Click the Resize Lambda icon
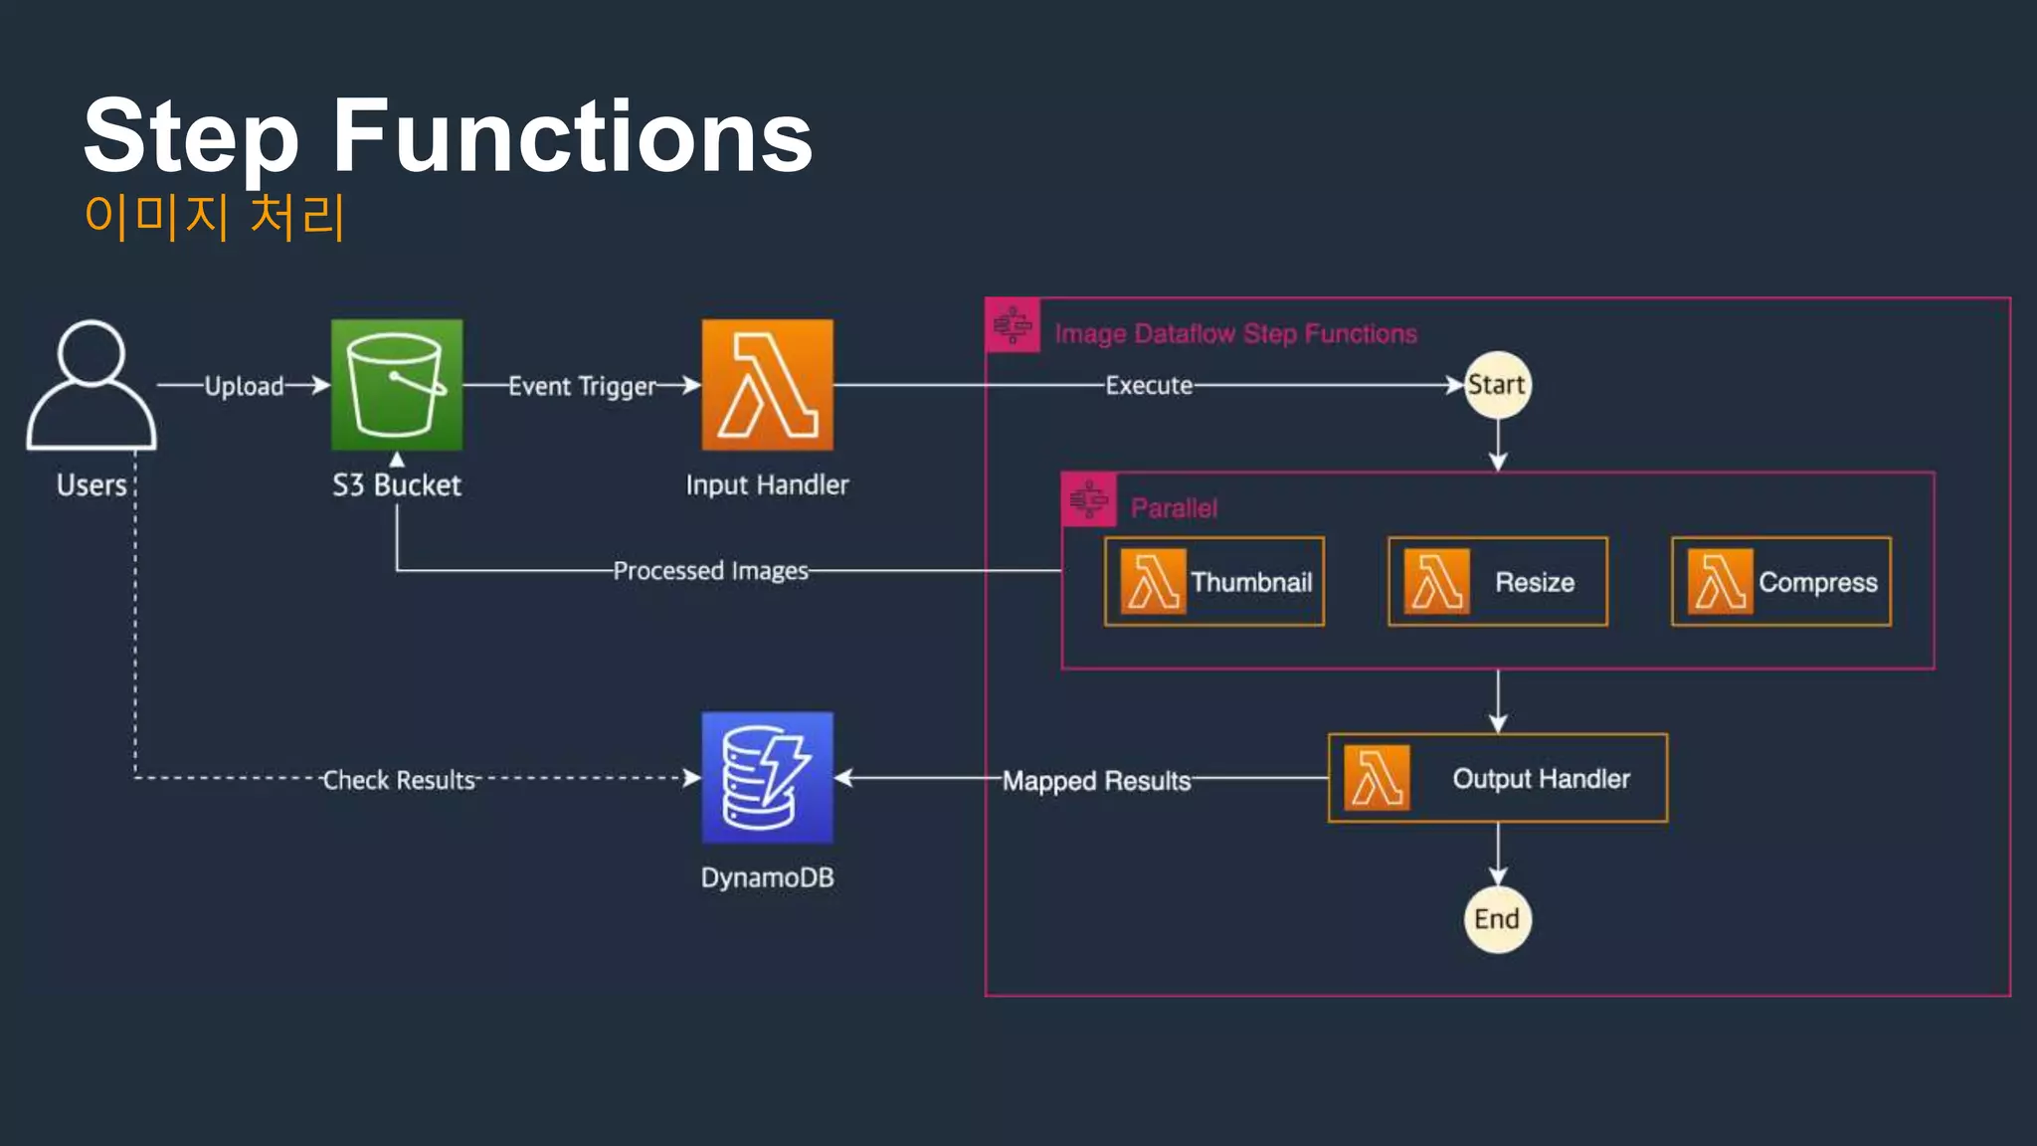The image size is (2037, 1146). 1436,582
